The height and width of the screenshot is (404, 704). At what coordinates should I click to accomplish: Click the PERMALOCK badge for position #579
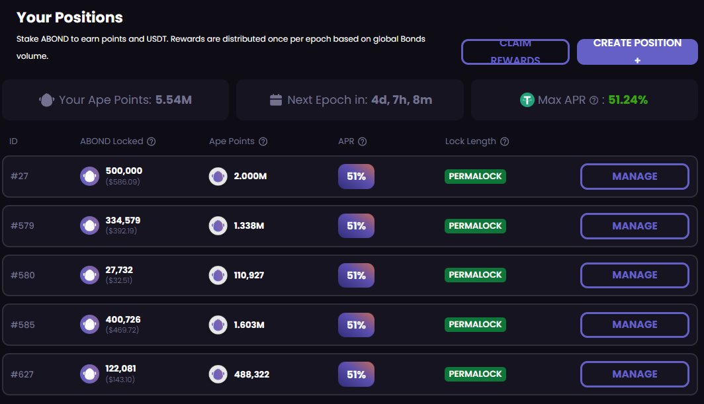[475, 225]
